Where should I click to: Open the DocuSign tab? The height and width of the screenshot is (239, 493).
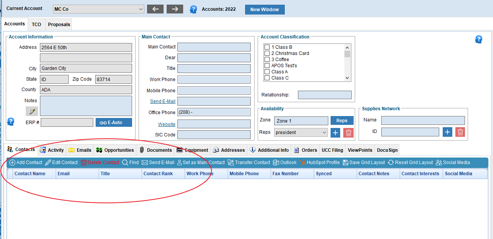(387, 150)
